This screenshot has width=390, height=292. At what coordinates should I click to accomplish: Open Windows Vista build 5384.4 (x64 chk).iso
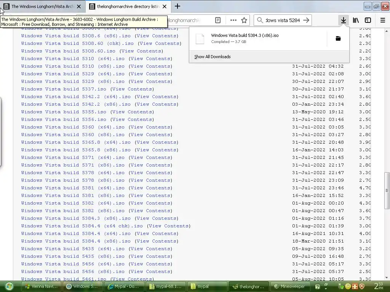coord(82,226)
